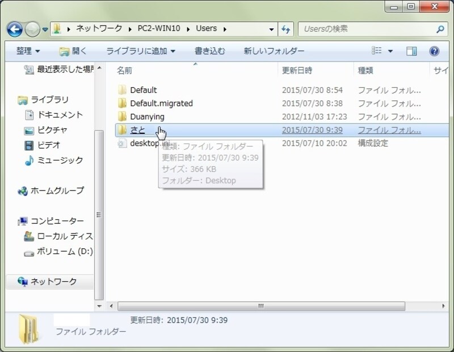Sort by 名前 column header
The image size is (454, 352).
pyautogui.click(x=124, y=70)
